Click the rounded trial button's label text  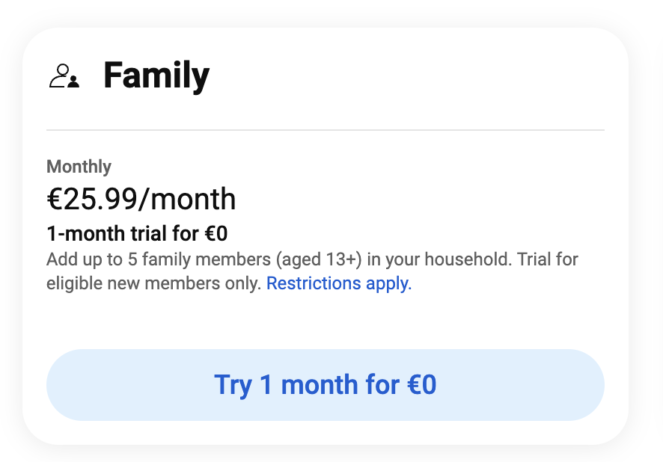[325, 384]
